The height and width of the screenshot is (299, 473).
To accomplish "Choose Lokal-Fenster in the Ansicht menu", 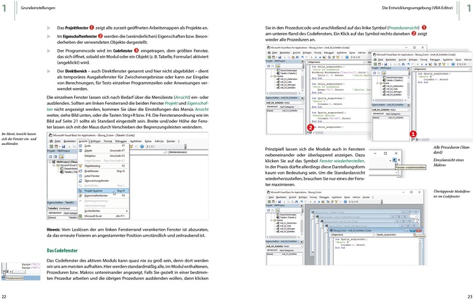I will pos(104,176).
